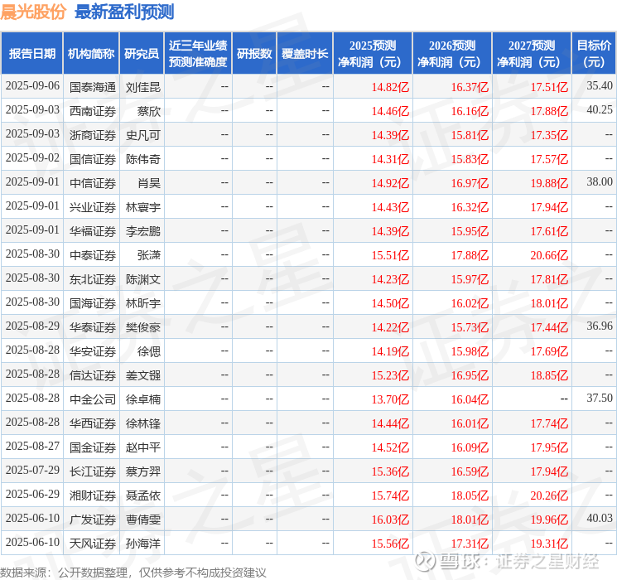This screenshot has width=617, height=580.
Task: Click the 2025预测净利润 column header
Action: 373,53
